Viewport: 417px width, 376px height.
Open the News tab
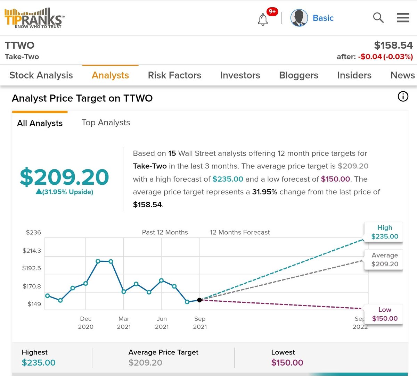[x=403, y=75]
